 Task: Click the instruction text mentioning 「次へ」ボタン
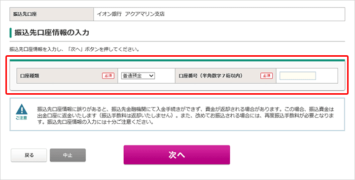coord(74,49)
